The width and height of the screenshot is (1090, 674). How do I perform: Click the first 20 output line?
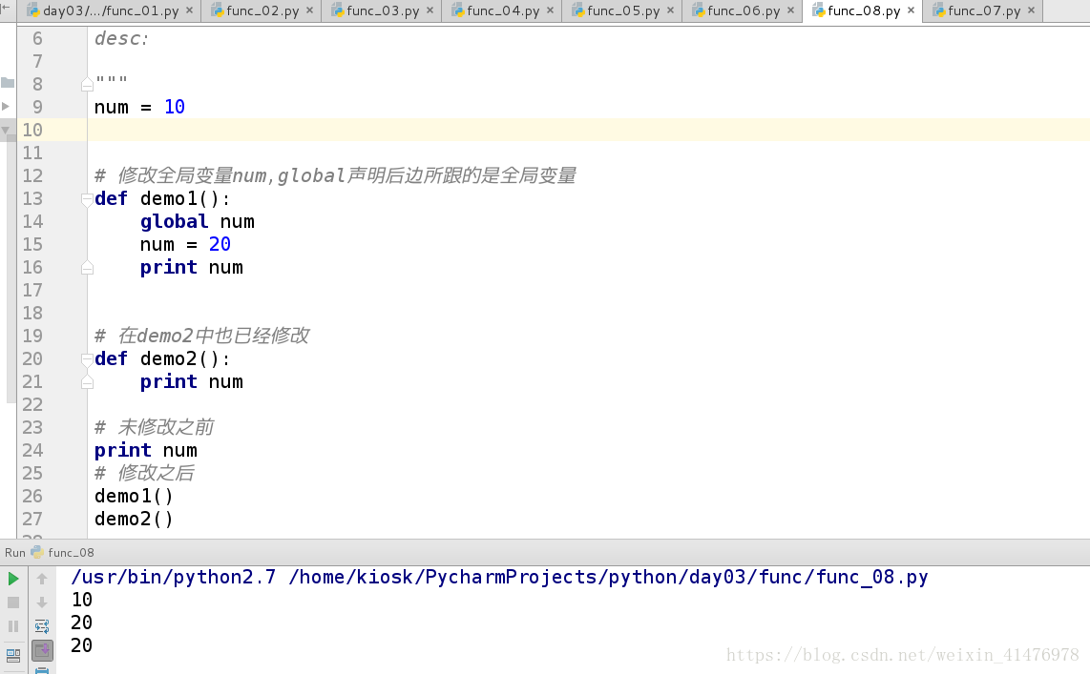tap(81, 623)
